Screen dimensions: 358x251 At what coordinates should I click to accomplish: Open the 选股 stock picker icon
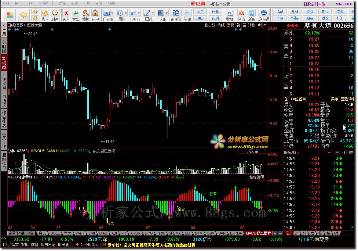pyautogui.click(x=161, y=13)
